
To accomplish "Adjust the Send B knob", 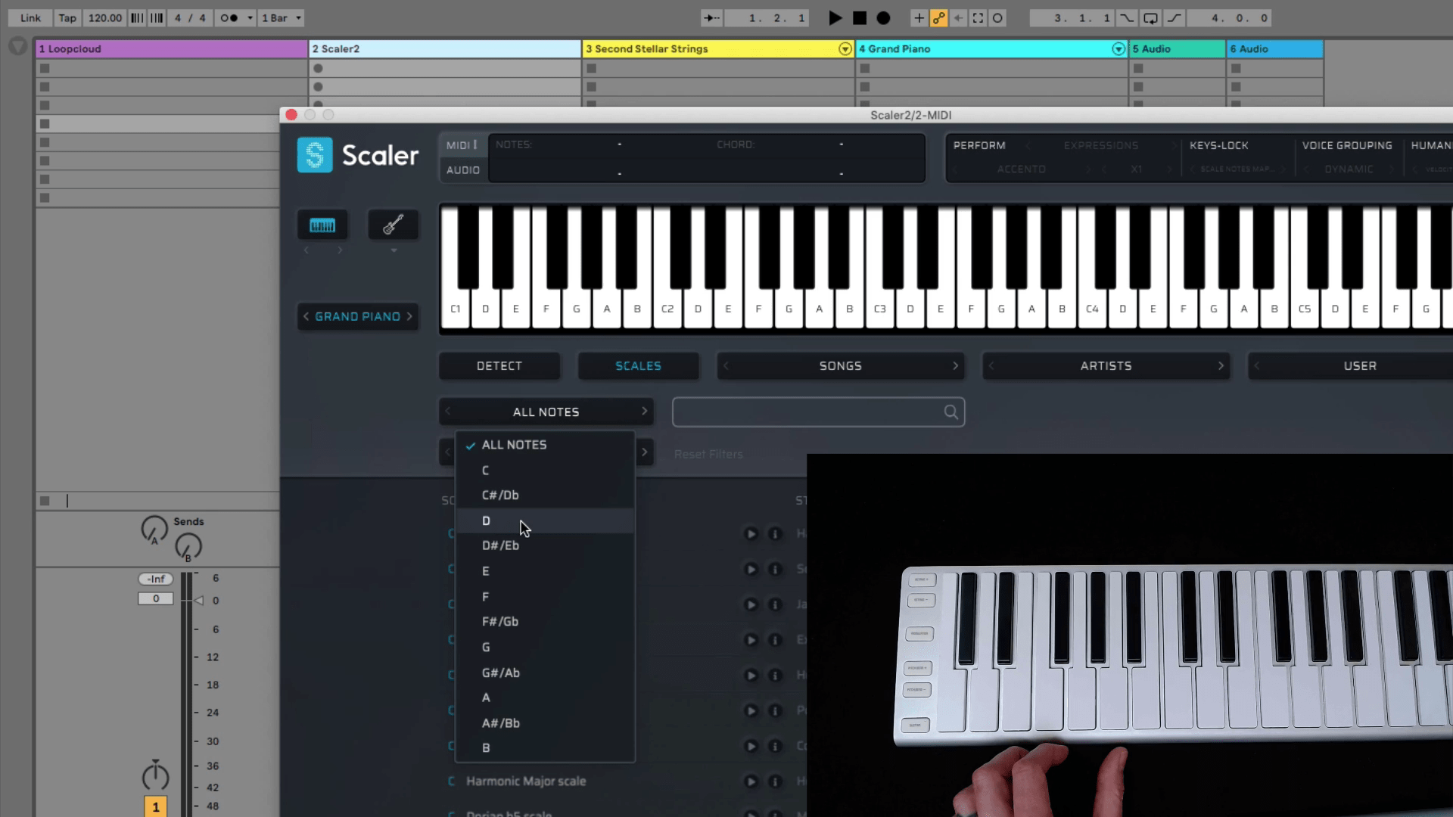I will click(x=188, y=547).
